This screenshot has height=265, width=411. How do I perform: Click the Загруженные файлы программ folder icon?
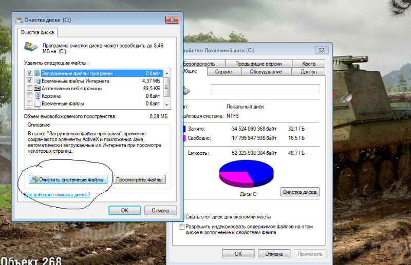pos(37,73)
